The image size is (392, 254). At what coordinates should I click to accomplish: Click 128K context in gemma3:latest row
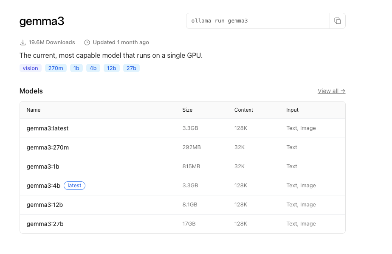click(x=241, y=128)
